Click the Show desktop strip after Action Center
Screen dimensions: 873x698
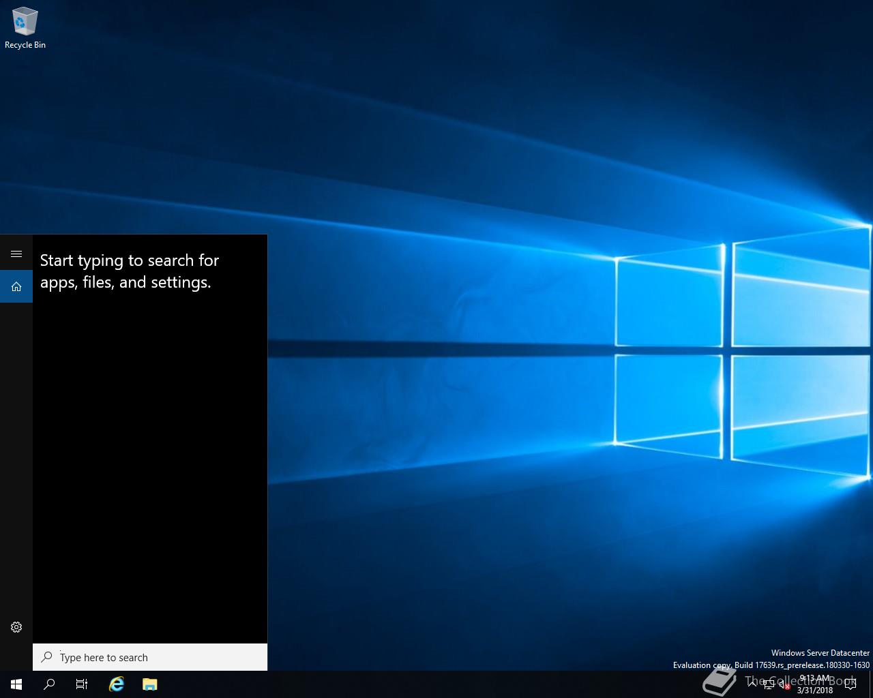click(871, 684)
